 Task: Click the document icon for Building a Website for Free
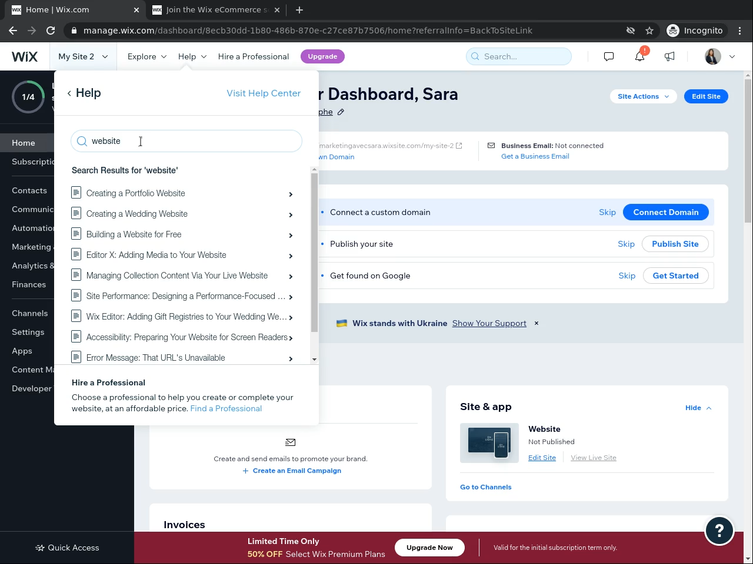[76, 234]
